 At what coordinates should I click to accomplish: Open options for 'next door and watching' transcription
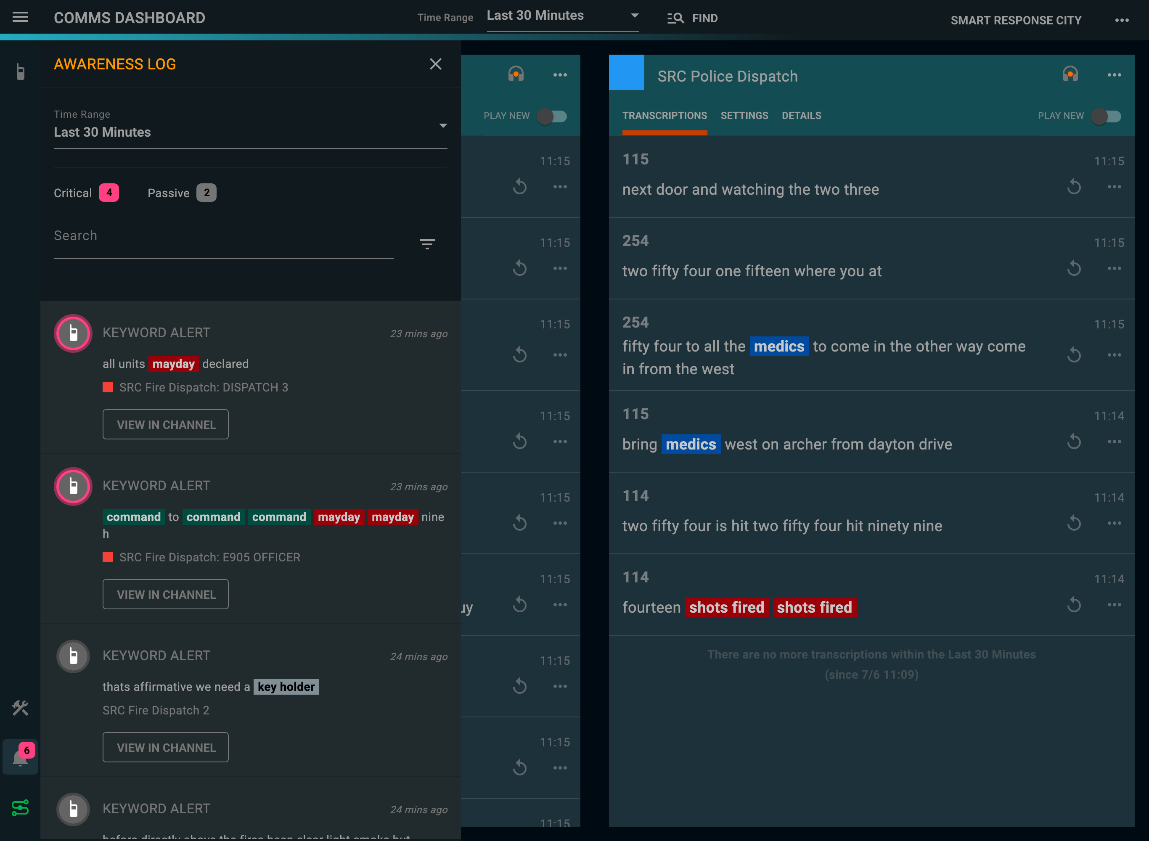click(1115, 187)
